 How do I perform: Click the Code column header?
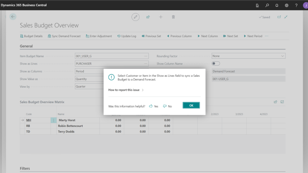[29, 114]
